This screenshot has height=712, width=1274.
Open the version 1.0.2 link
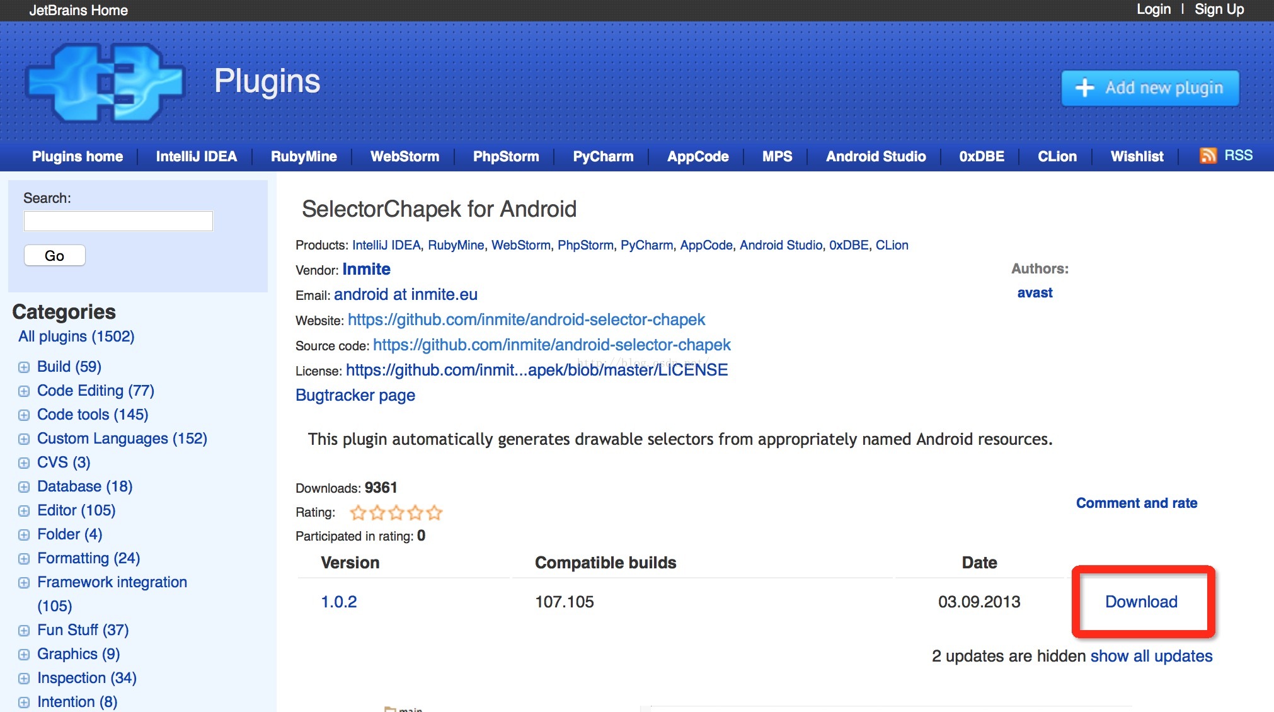pos(339,602)
